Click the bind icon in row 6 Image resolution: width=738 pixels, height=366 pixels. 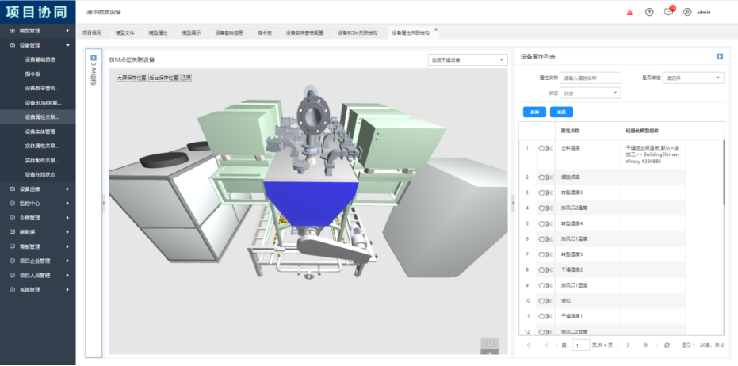[541, 239]
